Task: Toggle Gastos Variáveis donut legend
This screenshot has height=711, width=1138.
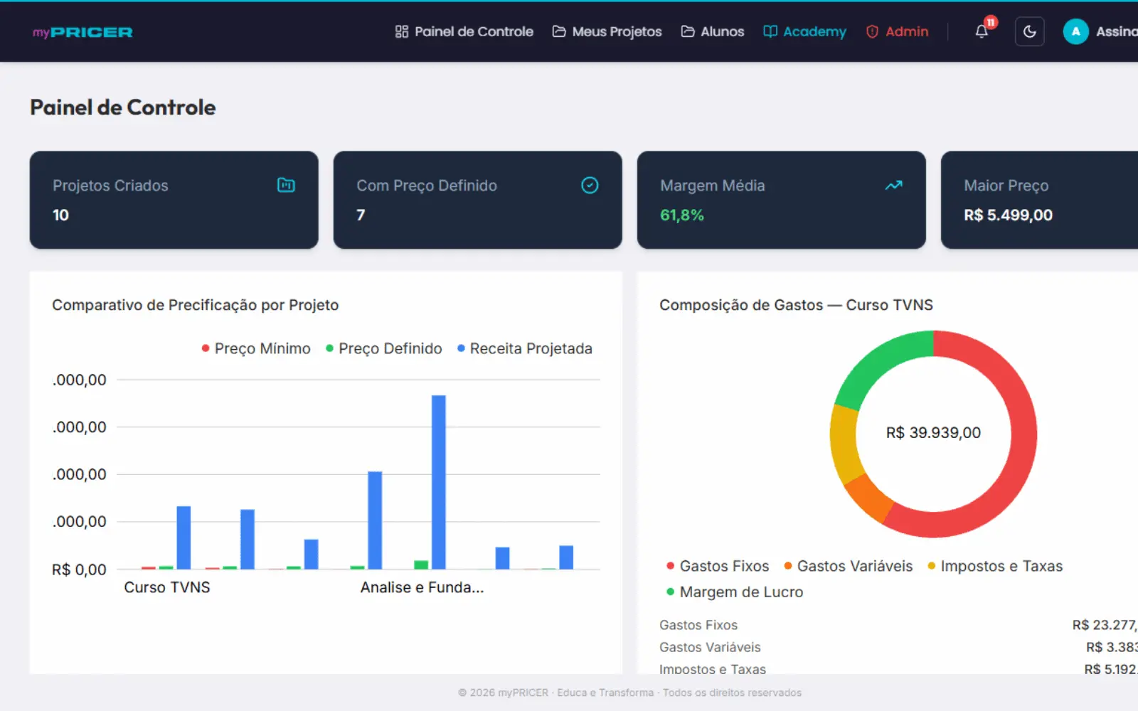Action: [848, 566]
